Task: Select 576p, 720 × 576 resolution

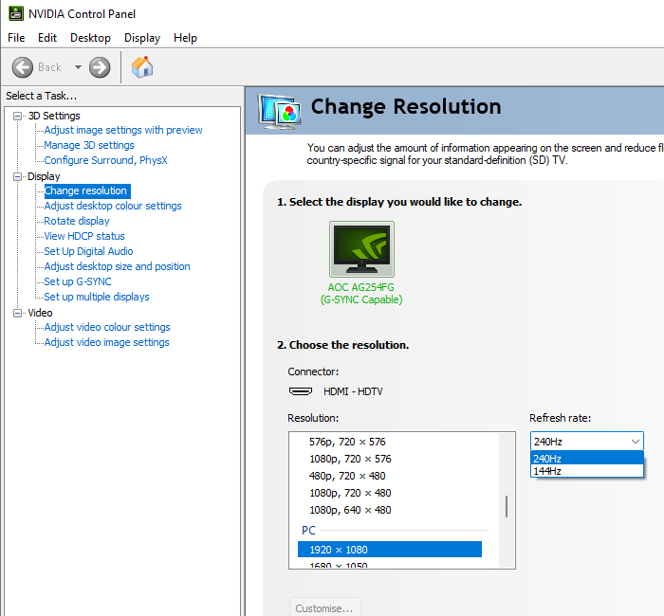Action: (347, 442)
